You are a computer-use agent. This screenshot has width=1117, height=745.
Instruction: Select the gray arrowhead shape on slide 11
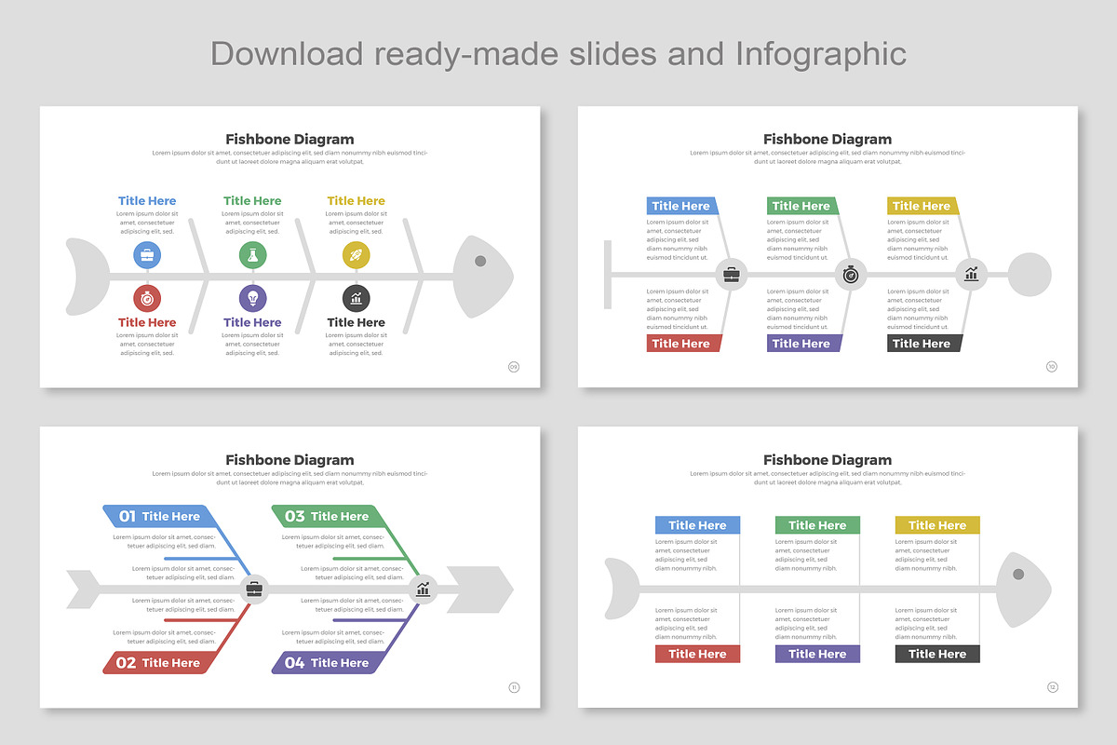click(x=481, y=589)
